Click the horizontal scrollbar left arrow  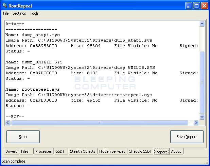click(8, 122)
